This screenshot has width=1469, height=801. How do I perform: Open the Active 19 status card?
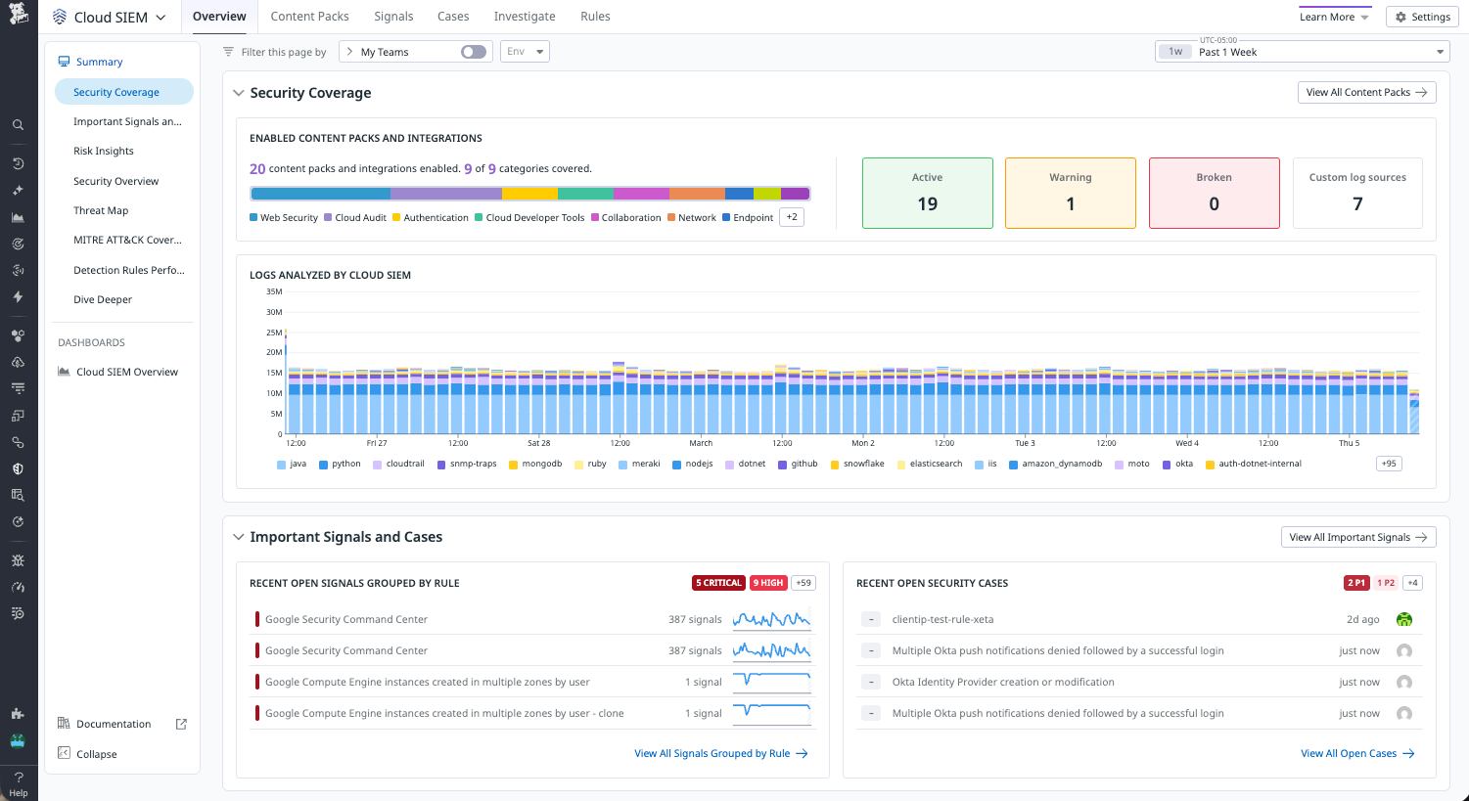click(928, 193)
